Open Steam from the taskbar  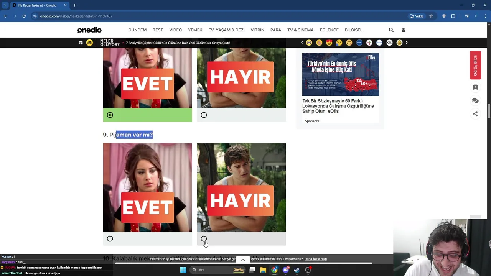pyautogui.click(x=297, y=270)
